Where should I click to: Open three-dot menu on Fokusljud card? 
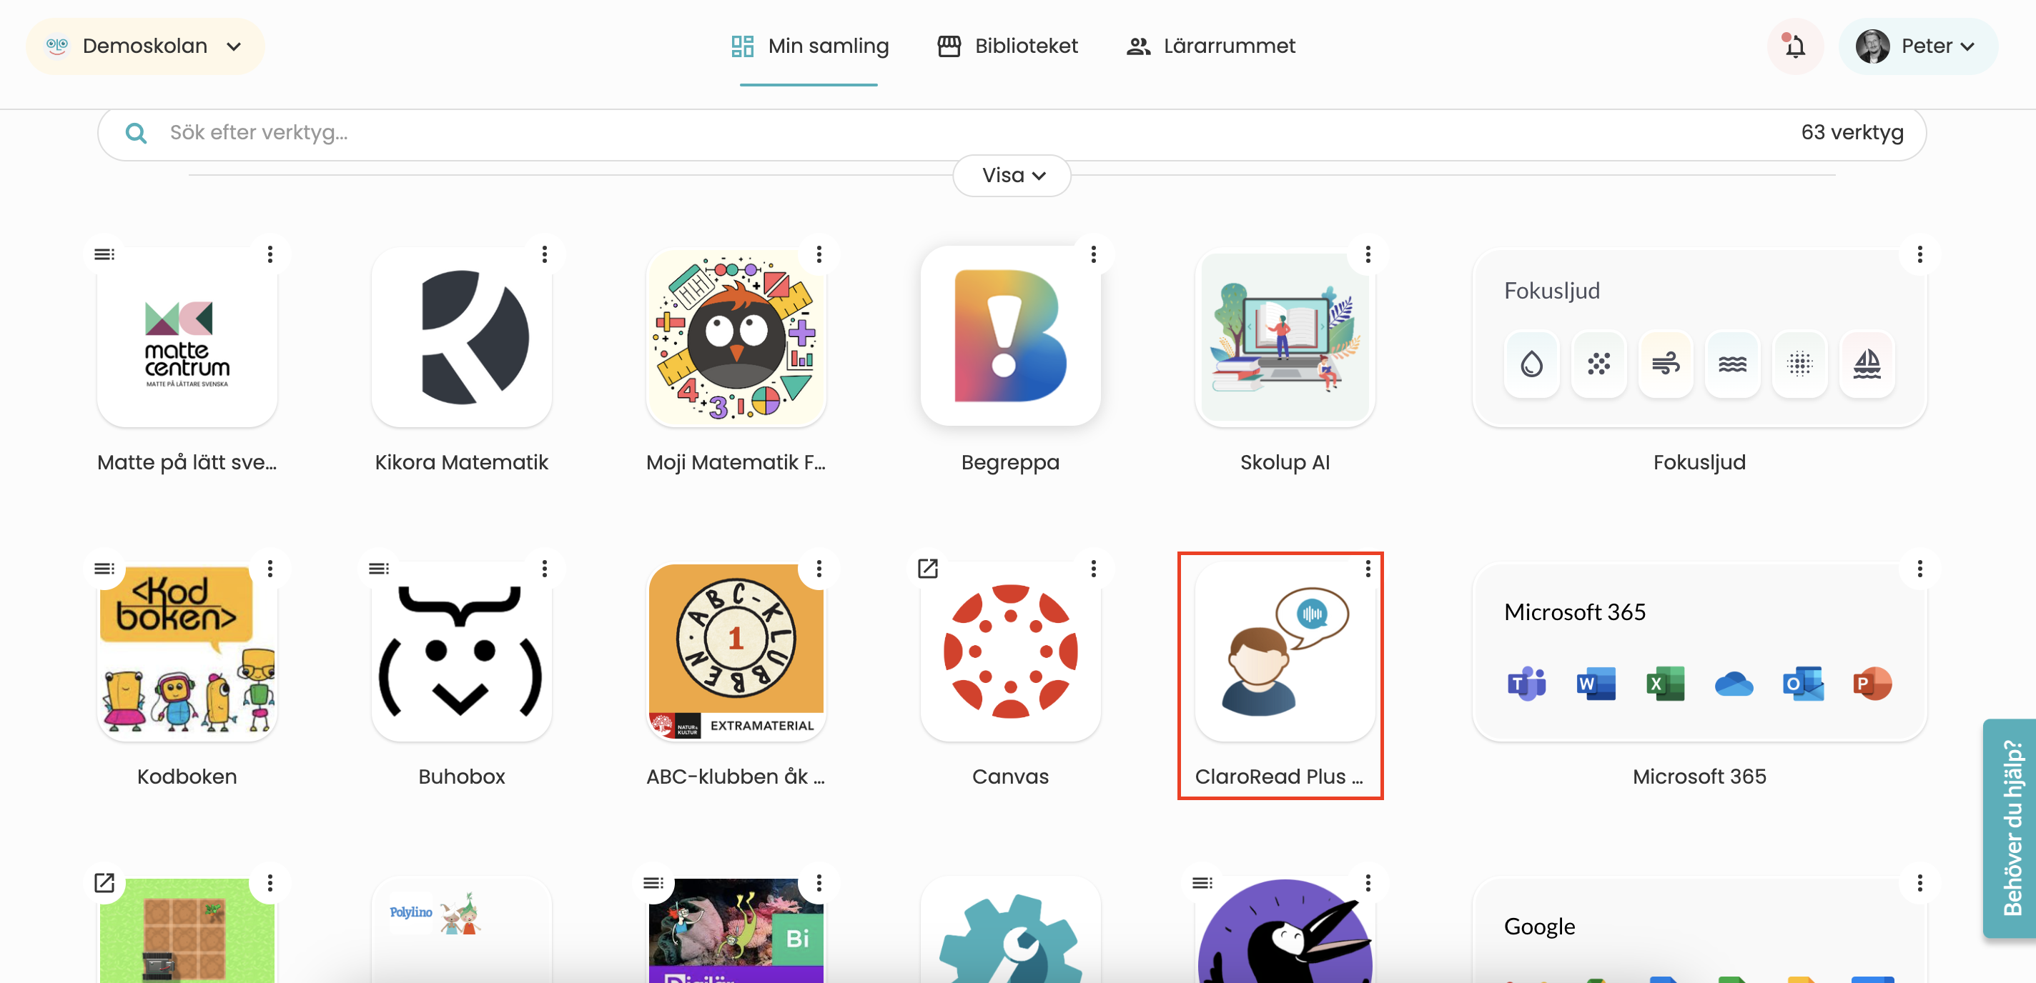point(1919,254)
